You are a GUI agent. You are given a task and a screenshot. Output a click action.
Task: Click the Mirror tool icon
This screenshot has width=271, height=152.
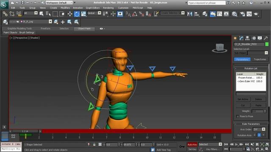(x=190, y=14)
